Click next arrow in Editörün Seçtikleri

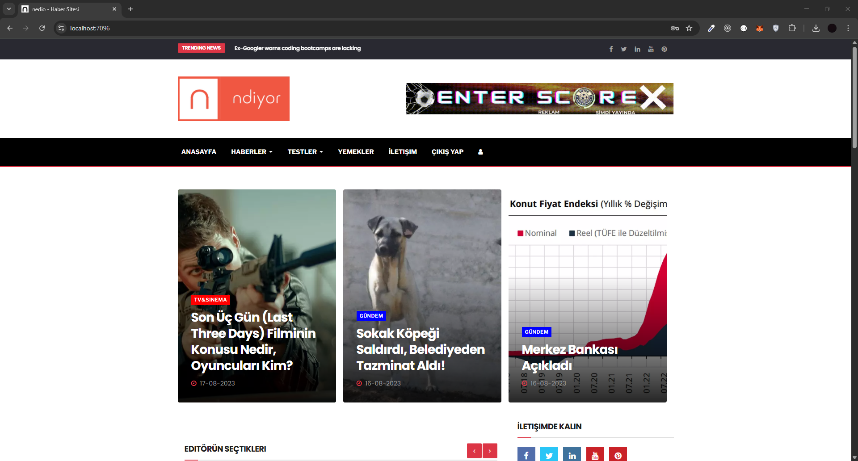point(490,451)
